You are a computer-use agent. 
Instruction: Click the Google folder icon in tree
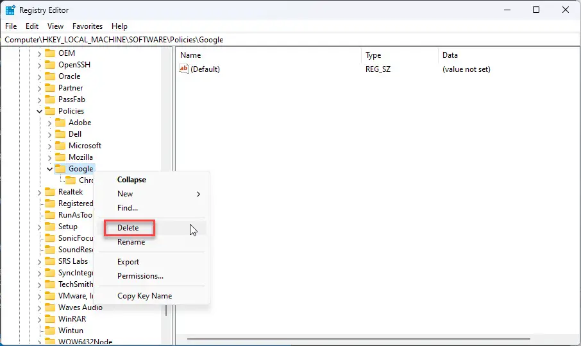click(60, 169)
